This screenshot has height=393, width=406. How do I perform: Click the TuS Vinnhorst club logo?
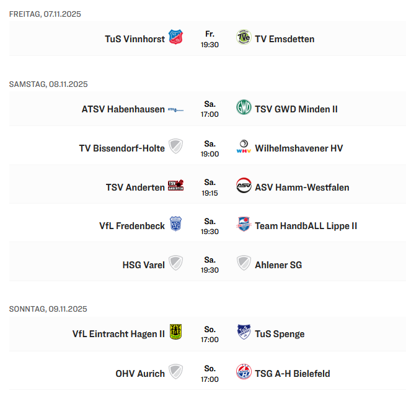tap(176, 38)
